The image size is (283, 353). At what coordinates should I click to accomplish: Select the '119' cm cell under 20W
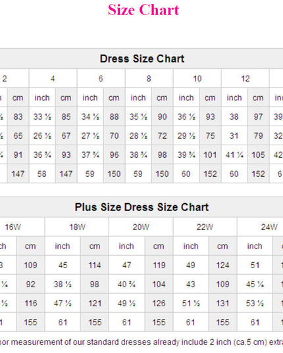click(159, 265)
